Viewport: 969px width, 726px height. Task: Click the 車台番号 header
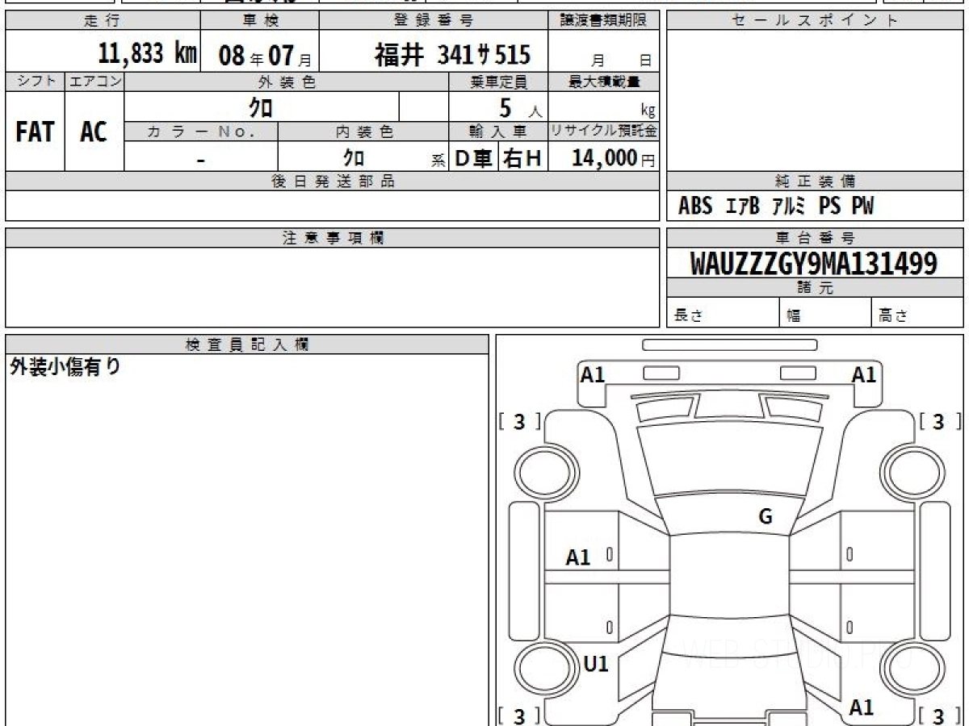[x=815, y=238]
